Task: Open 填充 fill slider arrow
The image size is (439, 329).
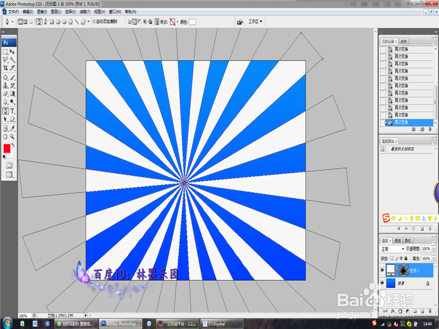Action: pyautogui.click(x=434, y=258)
